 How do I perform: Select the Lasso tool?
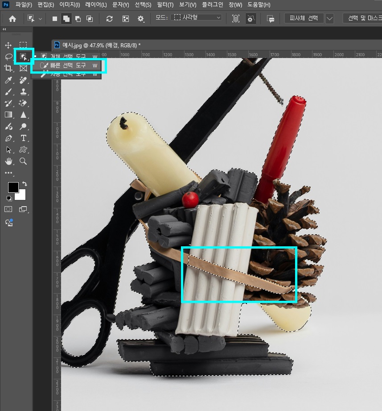click(8, 57)
